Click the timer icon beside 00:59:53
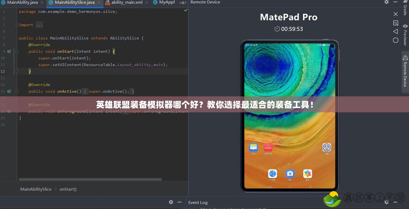 coord(277,29)
